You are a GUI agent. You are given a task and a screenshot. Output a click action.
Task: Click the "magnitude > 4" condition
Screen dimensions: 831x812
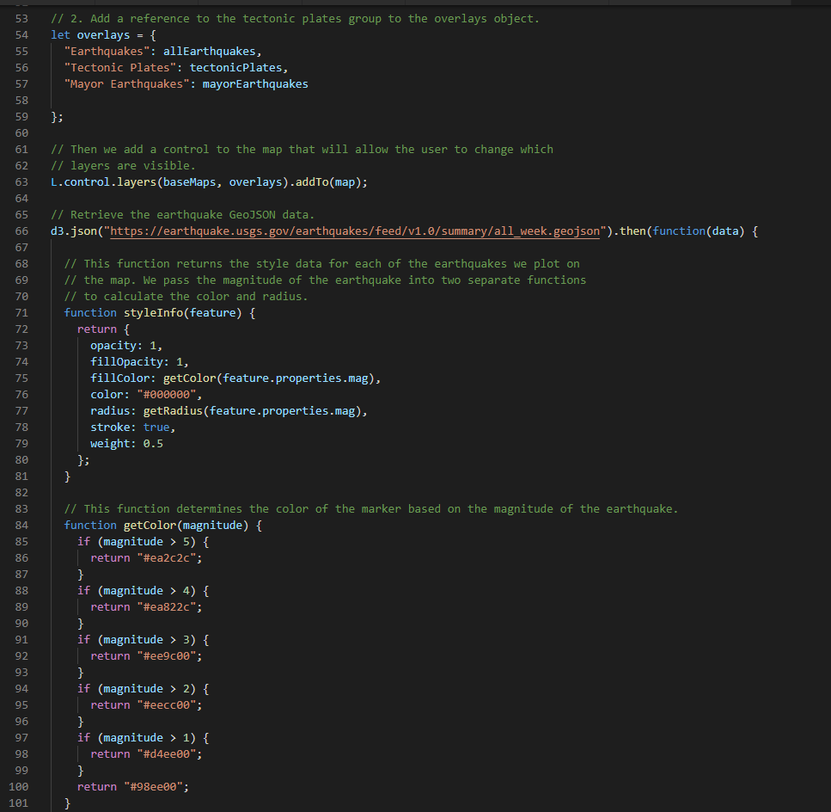(146, 591)
